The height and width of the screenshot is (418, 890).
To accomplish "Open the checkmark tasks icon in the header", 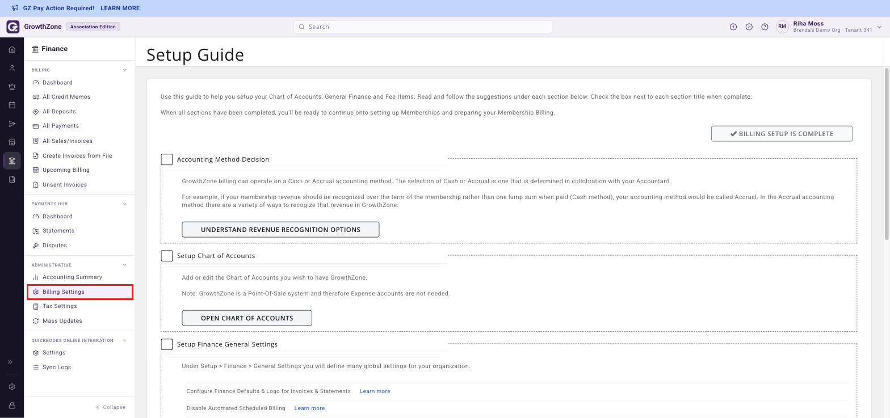I will (x=749, y=27).
